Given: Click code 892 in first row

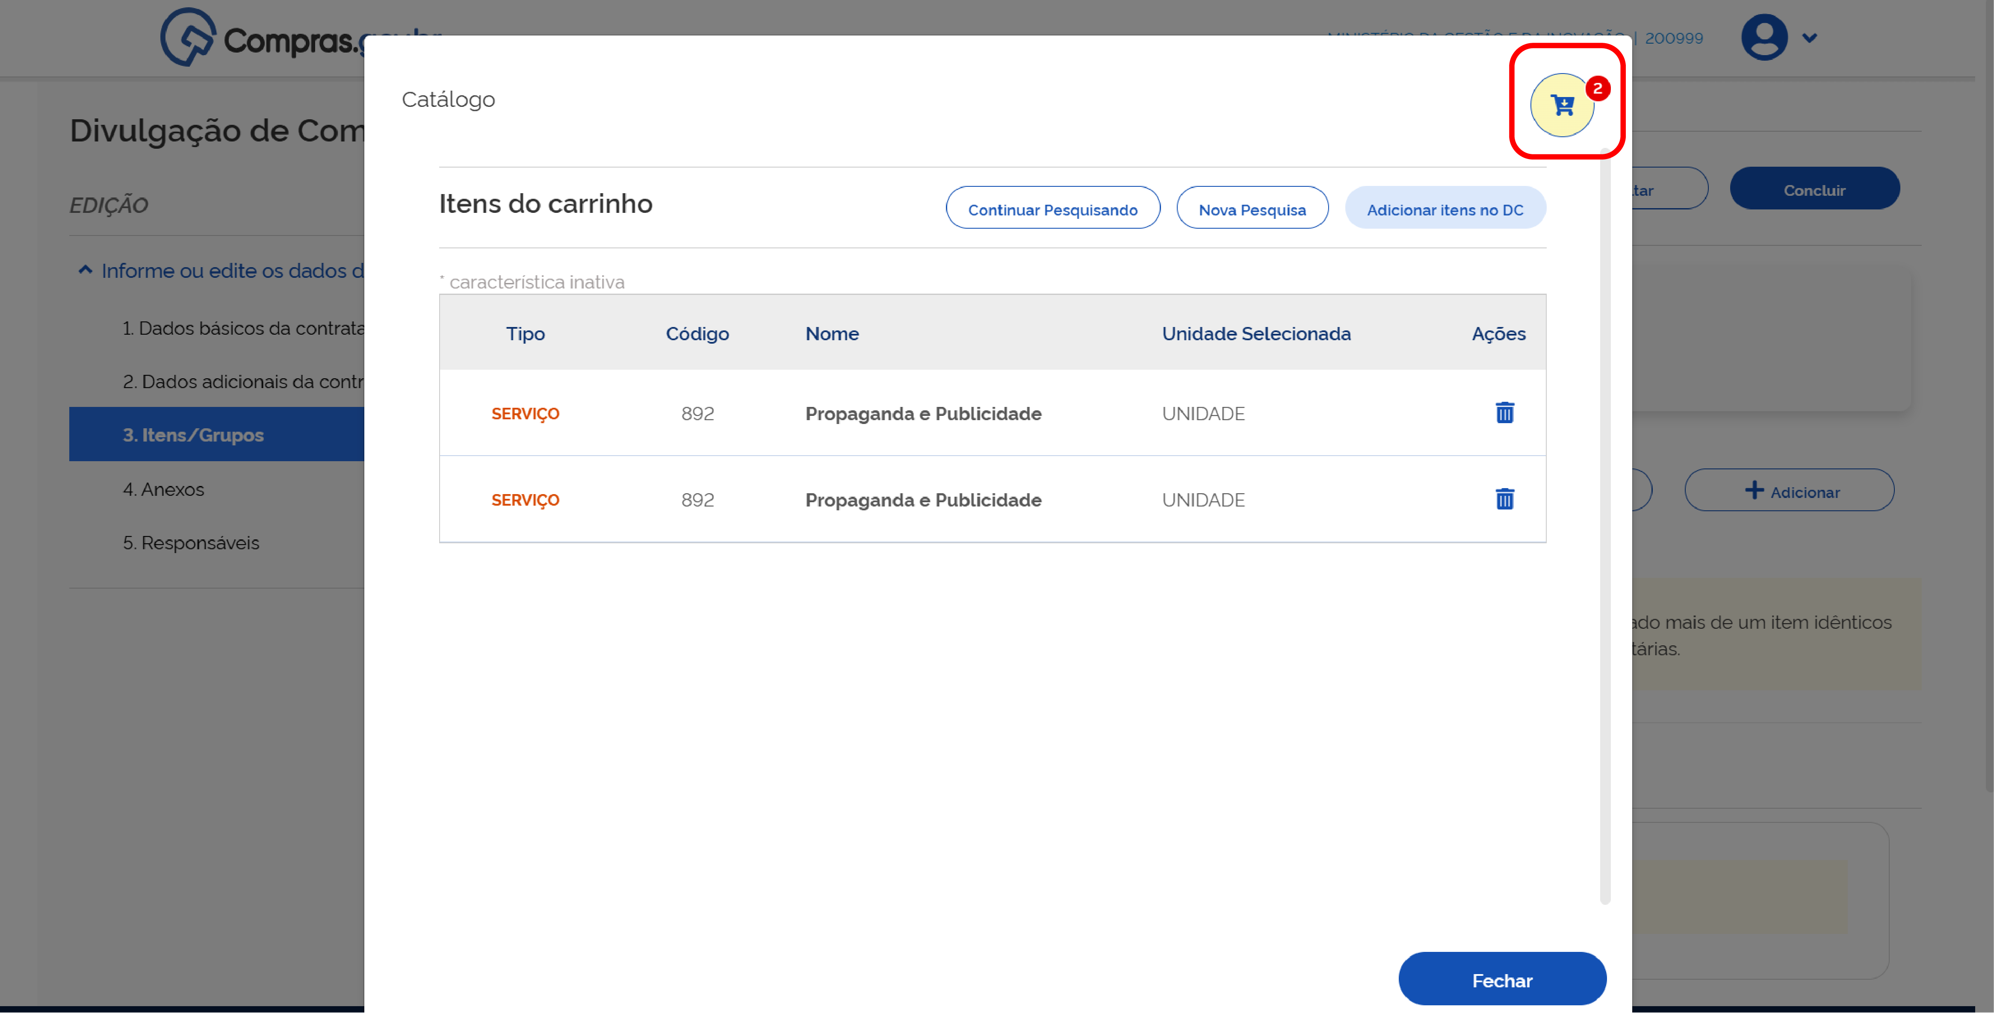Looking at the screenshot, I should tap(697, 413).
